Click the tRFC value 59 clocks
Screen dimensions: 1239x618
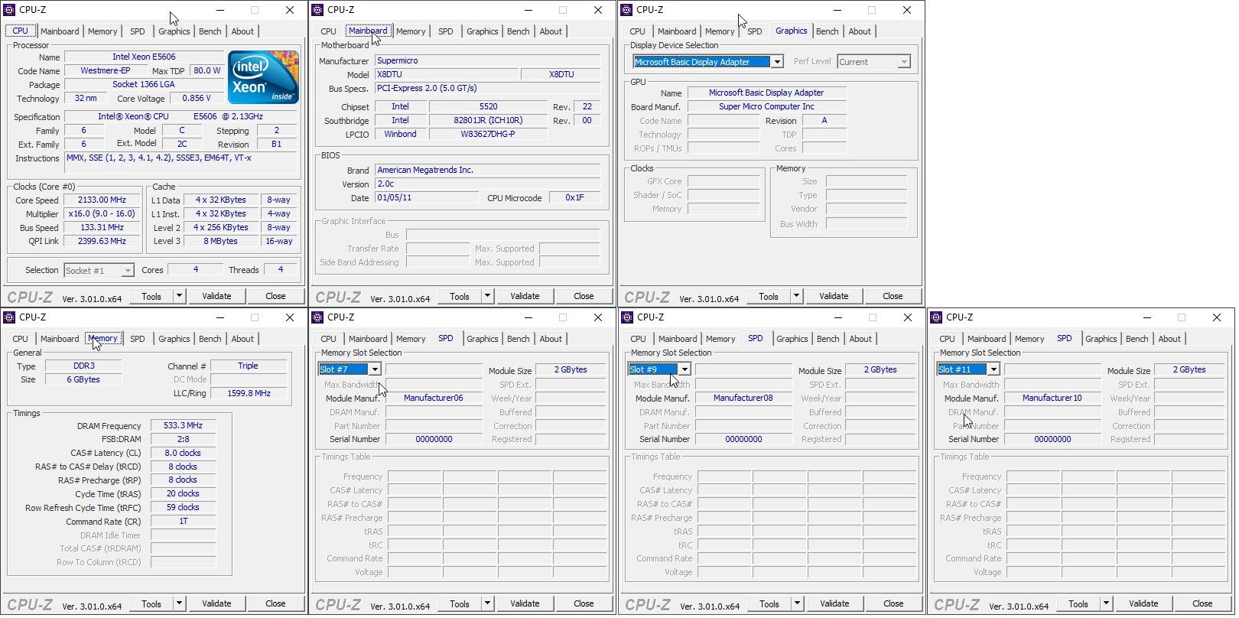[183, 508]
